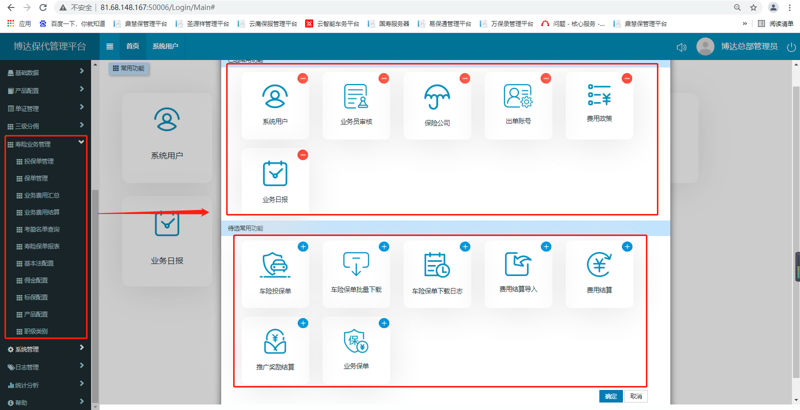800x410 pixels.
Task: Expand 统计分析 sidebar menu
Action: pos(46,385)
